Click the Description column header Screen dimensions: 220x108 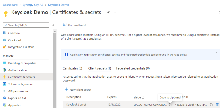pos(74,97)
